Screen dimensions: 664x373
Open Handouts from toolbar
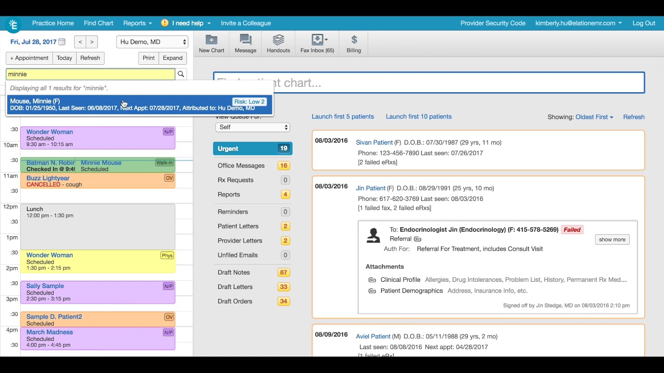coord(279,44)
